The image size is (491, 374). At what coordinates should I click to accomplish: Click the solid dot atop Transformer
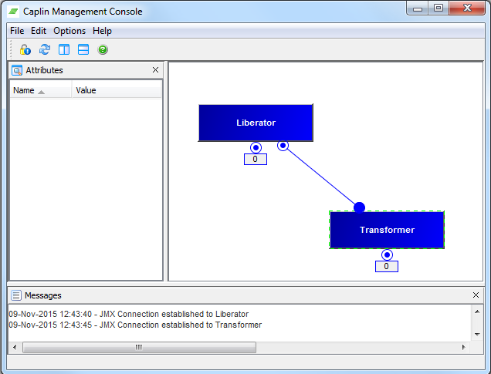point(359,207)
